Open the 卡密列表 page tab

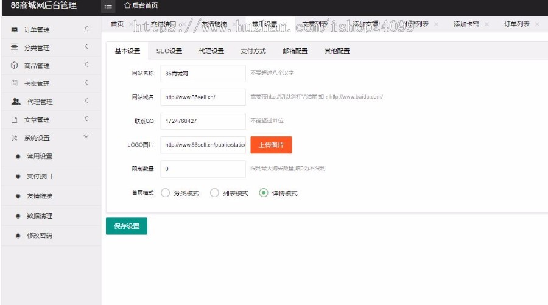pos(416,24)
